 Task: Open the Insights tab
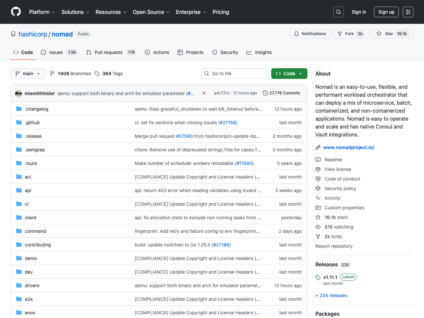259,52
